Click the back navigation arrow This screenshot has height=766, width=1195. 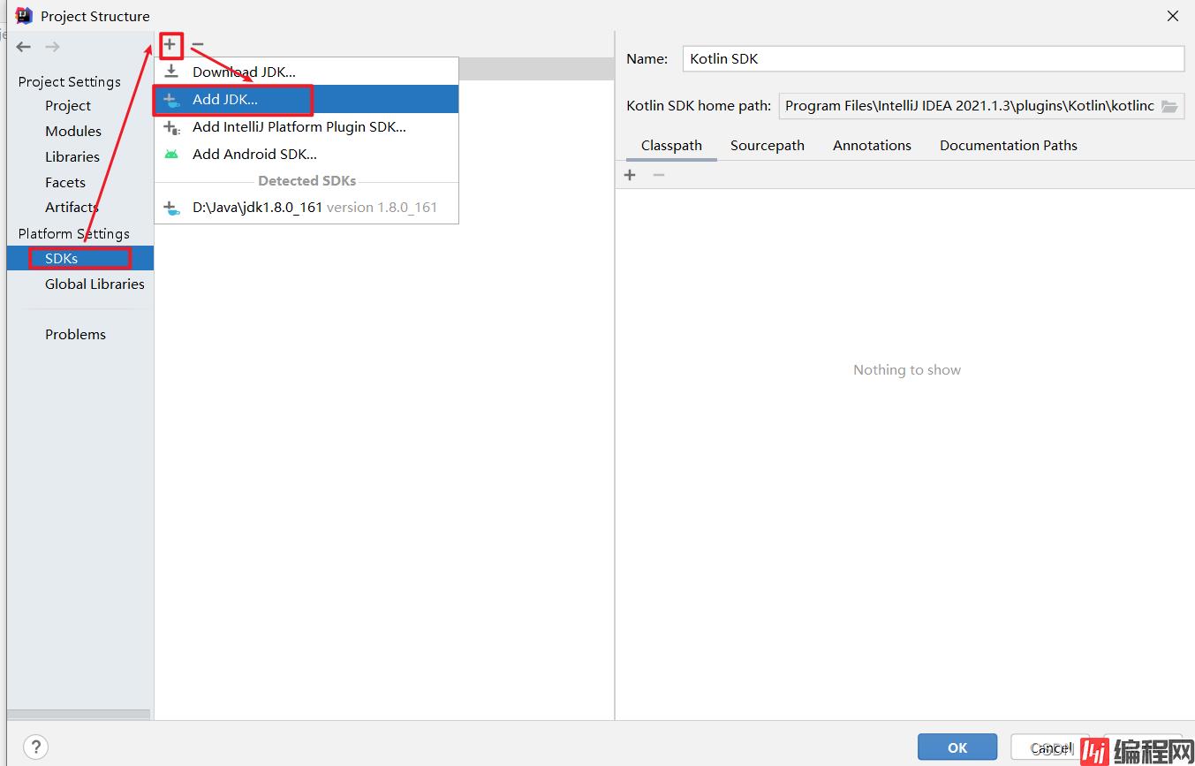point(24,47)
